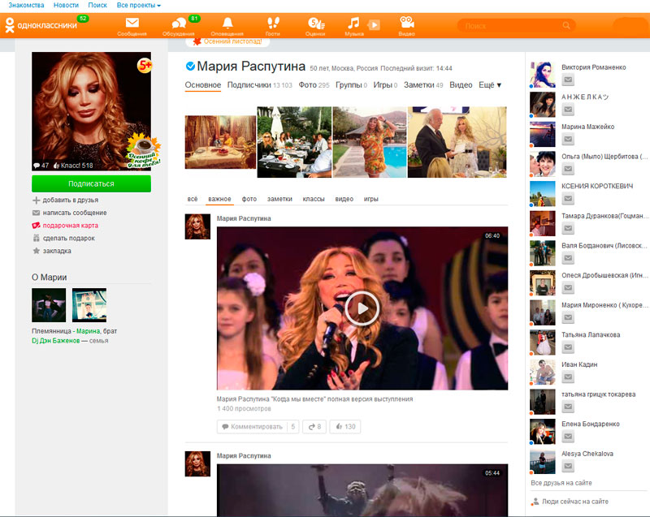Viewport: 650px width, 517px height.
Task: Filter feed by важное
Action: pyautogui.click(x=219, y=199)
